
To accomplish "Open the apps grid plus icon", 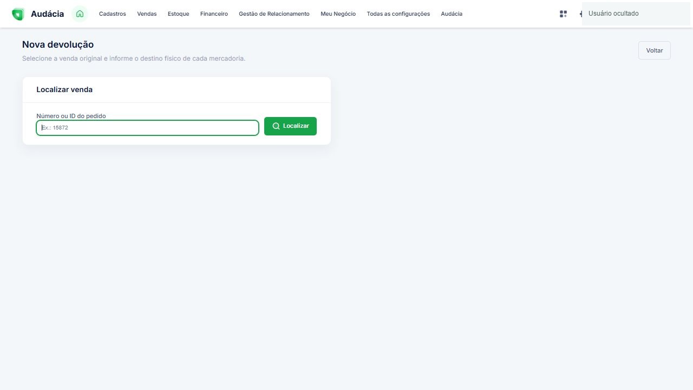I will point(563,14).
